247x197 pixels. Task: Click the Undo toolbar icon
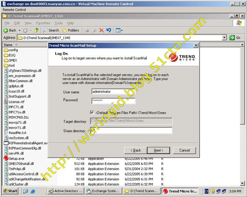[109, 30]
